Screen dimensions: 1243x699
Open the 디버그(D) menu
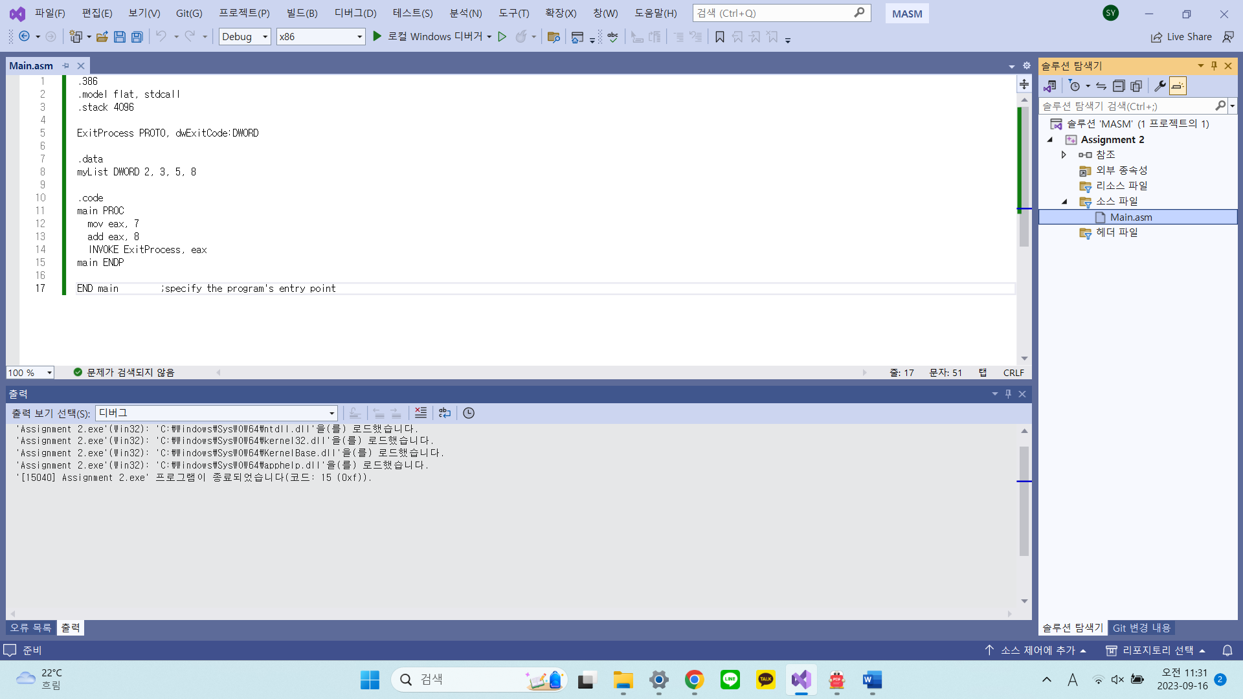[x=355, y=13]
